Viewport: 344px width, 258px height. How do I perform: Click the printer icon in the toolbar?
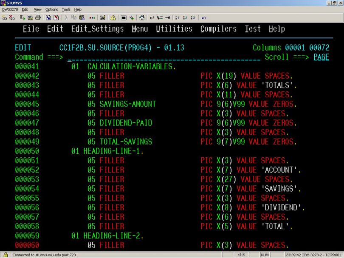tap(38, 18)
